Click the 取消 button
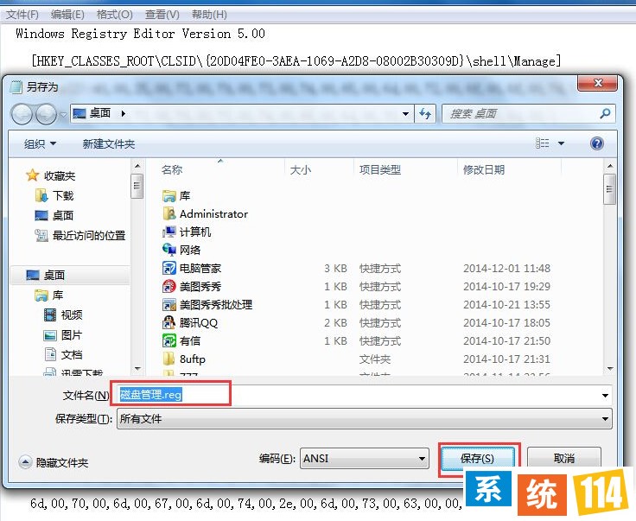Viewport: 636px width, 521px height. (563, 459)
